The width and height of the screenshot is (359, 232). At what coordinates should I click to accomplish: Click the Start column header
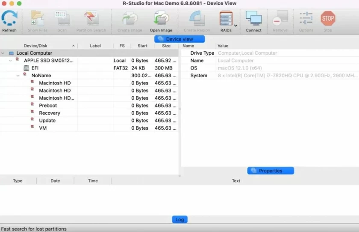tap(142, 46)
